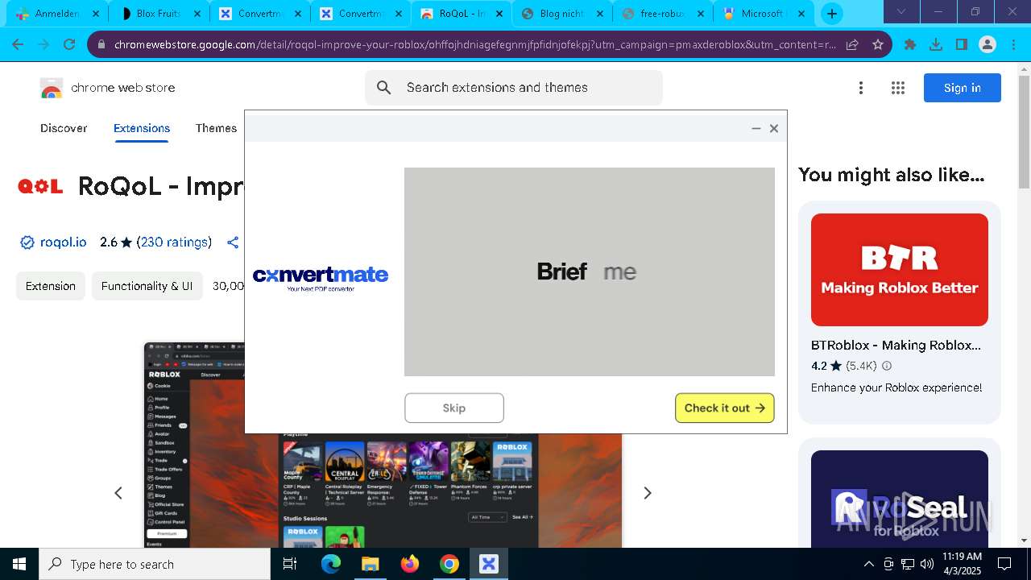Open the tab search dropdown arrow
Image resolution: width=1031 pixels, height=580 pixels.
coord(901,12)
